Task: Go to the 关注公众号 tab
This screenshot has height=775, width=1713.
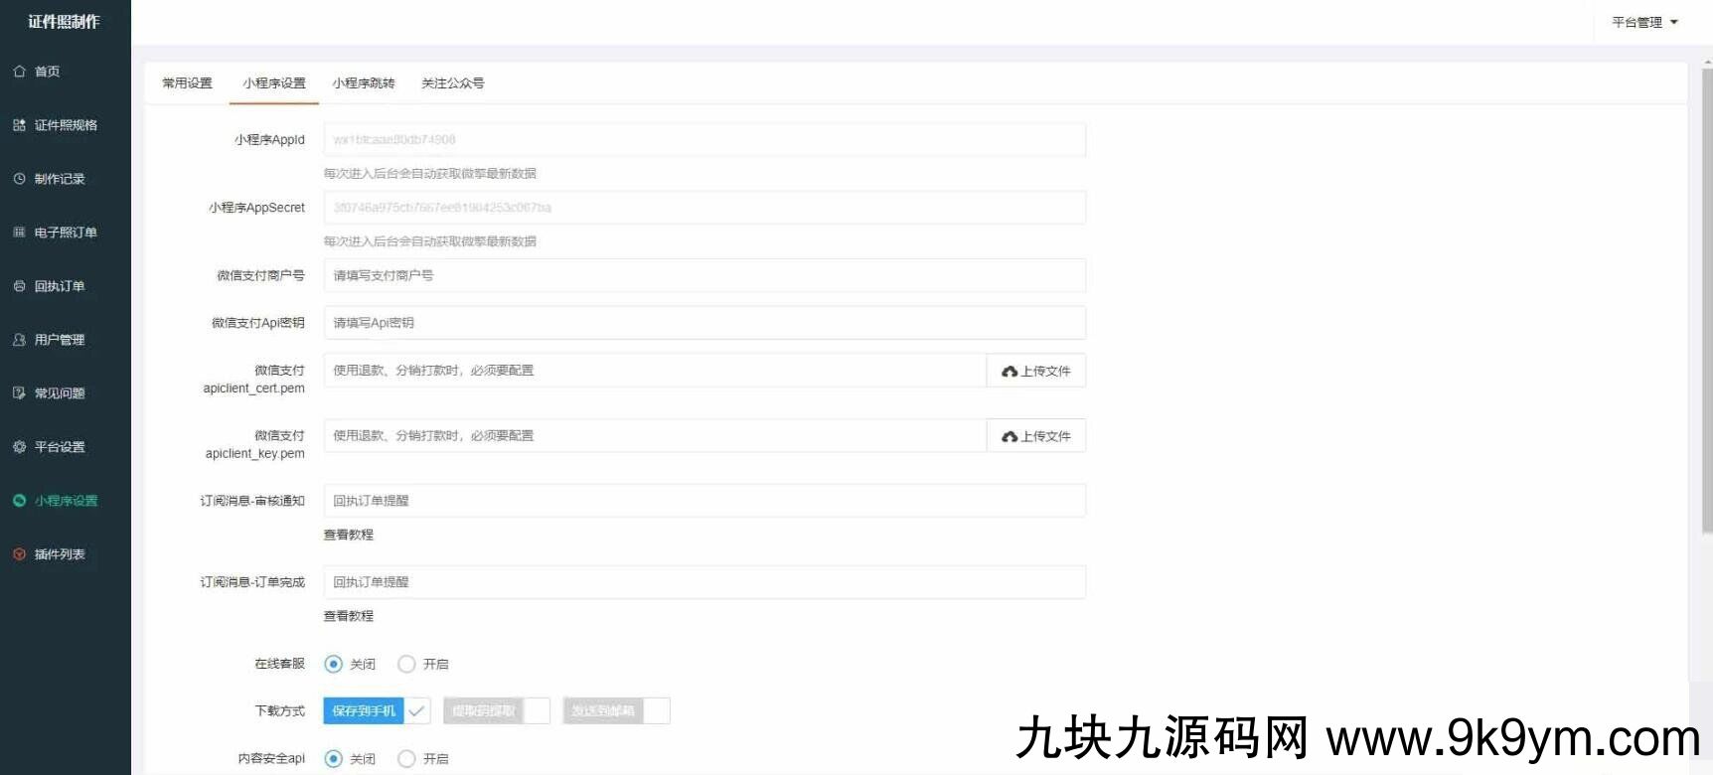Action: point(453,83)
